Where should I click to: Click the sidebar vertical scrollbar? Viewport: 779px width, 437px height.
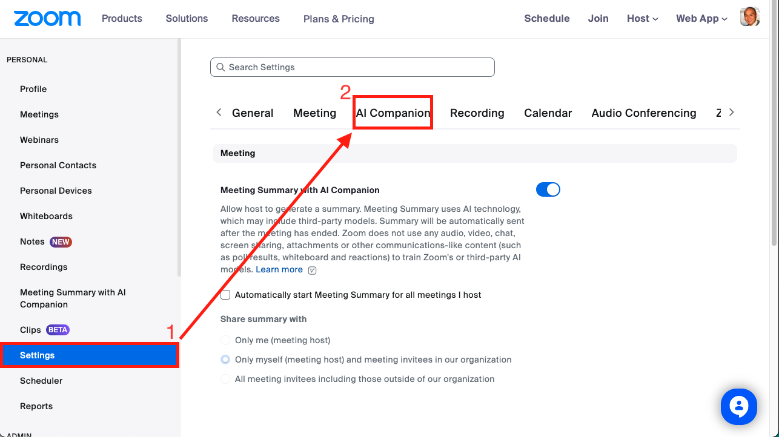click(179, 157)
